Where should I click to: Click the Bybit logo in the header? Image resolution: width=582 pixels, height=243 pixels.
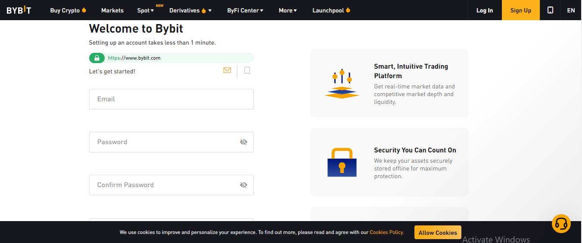tap(19, 10)
